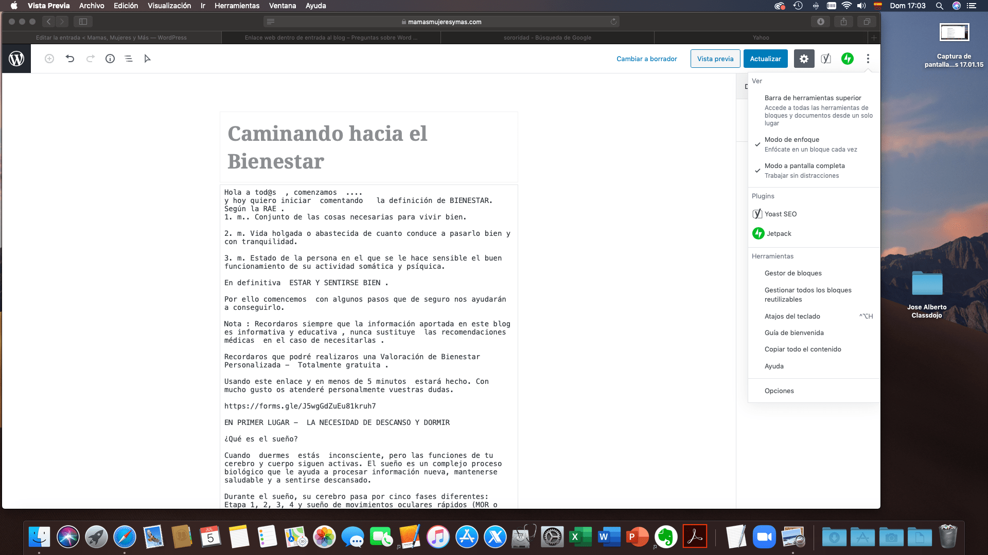Open Opciones at menu bottom

tap(814, 391)
